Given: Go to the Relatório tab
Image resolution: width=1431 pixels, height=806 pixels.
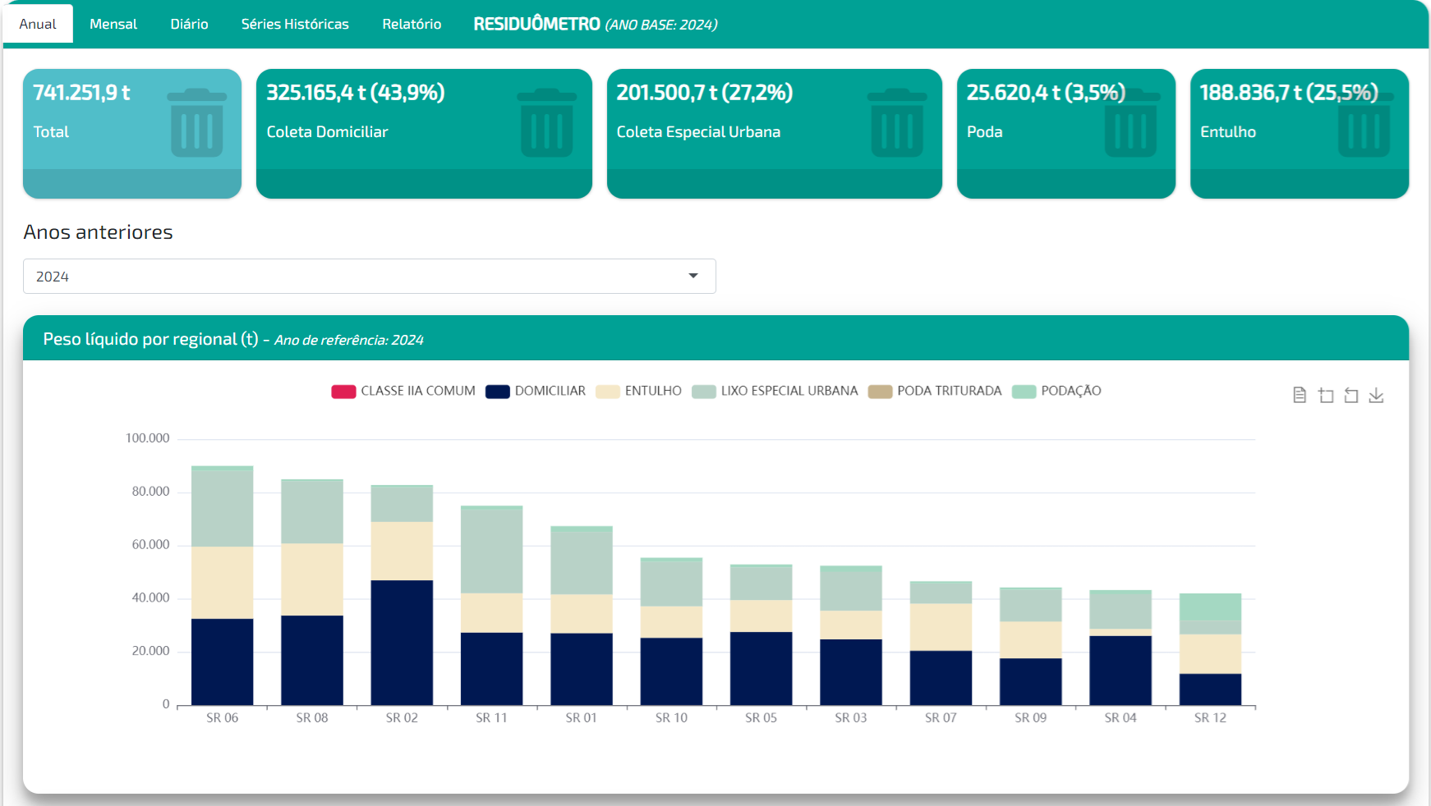Looking at the screenshot, I should [x=412, y=24].
